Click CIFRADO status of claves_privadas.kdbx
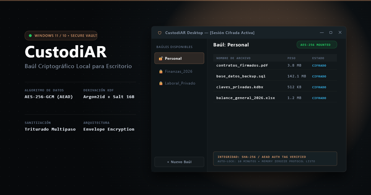This screenshot has height=195, width=371. (x=319, y=87)
